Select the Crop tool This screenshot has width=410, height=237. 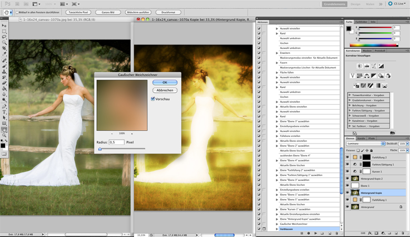[x=4, y=48]
